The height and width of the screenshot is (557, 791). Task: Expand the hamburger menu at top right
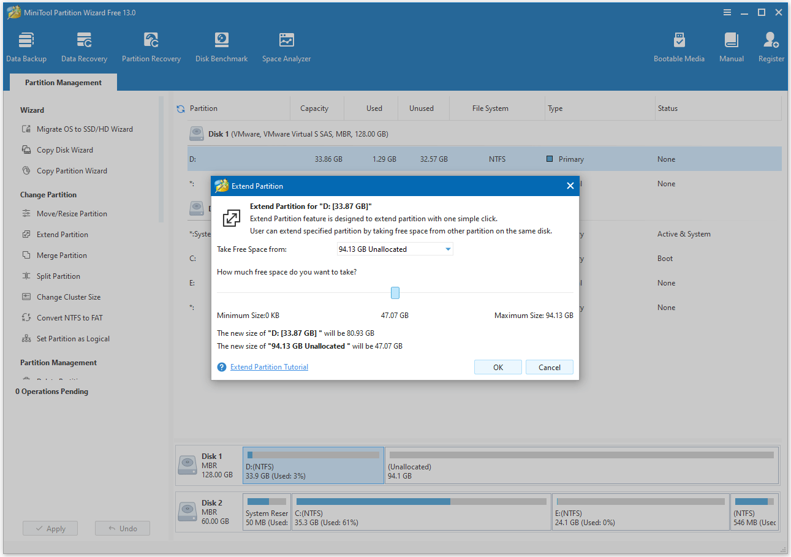point(727,12)
